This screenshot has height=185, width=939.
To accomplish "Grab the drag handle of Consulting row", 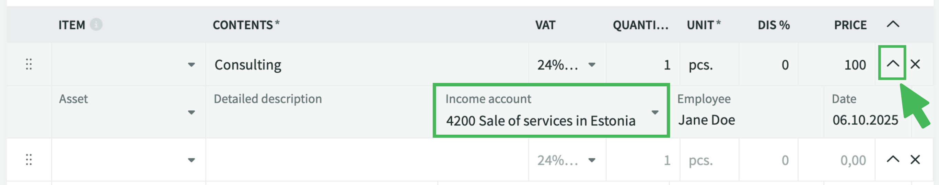I will 29,64.
